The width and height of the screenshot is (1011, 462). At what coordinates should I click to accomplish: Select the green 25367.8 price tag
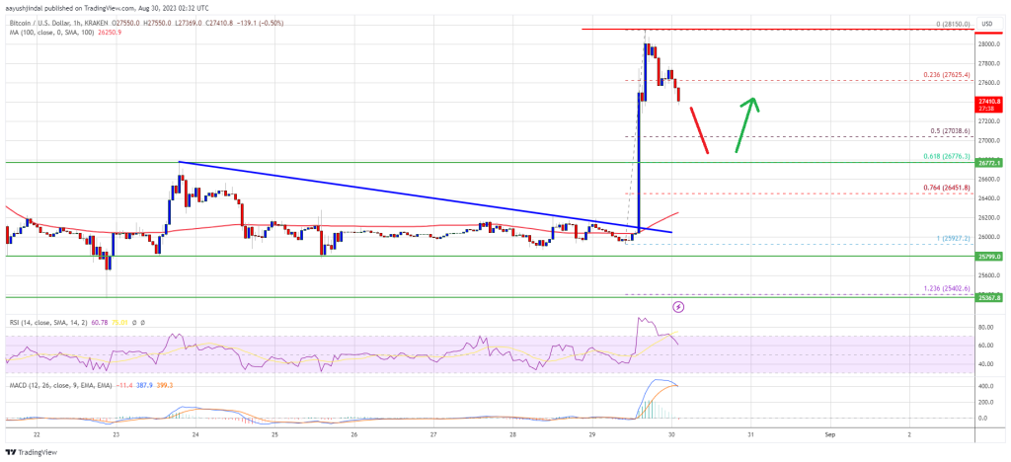click(x=987, y=298)
